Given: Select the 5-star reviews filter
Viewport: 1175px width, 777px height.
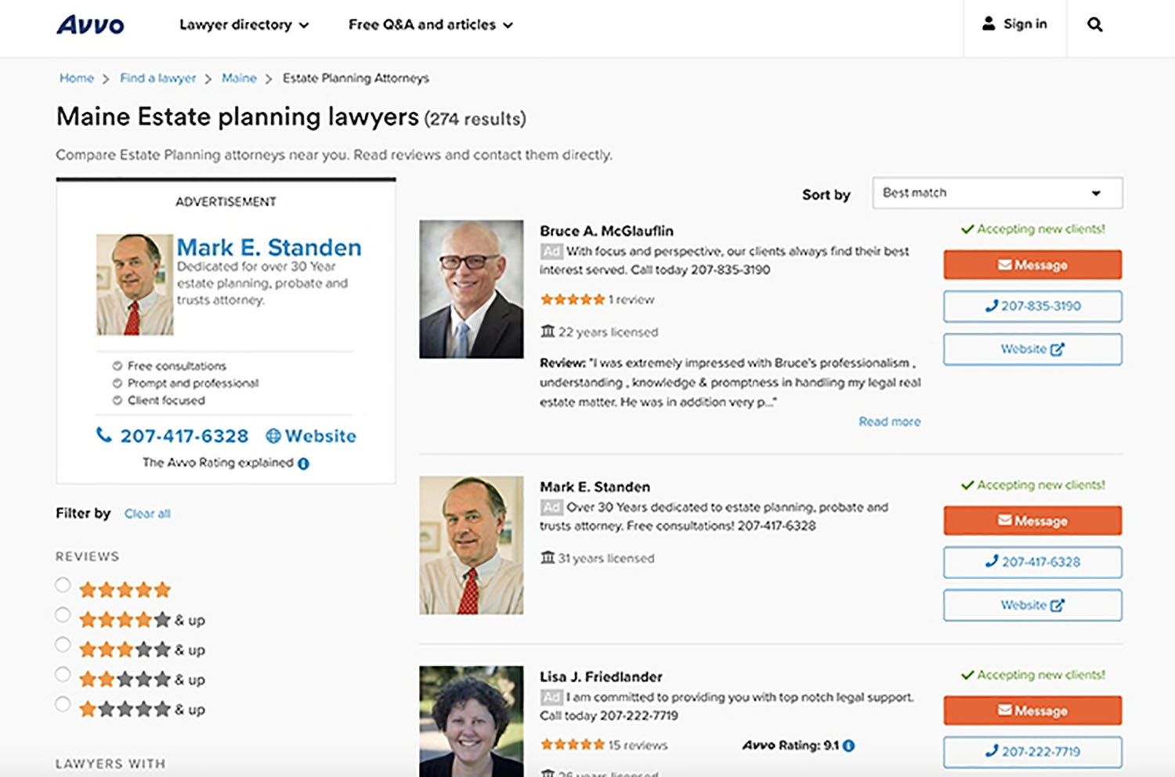Looking at the screenshot, I should [63, 584].
